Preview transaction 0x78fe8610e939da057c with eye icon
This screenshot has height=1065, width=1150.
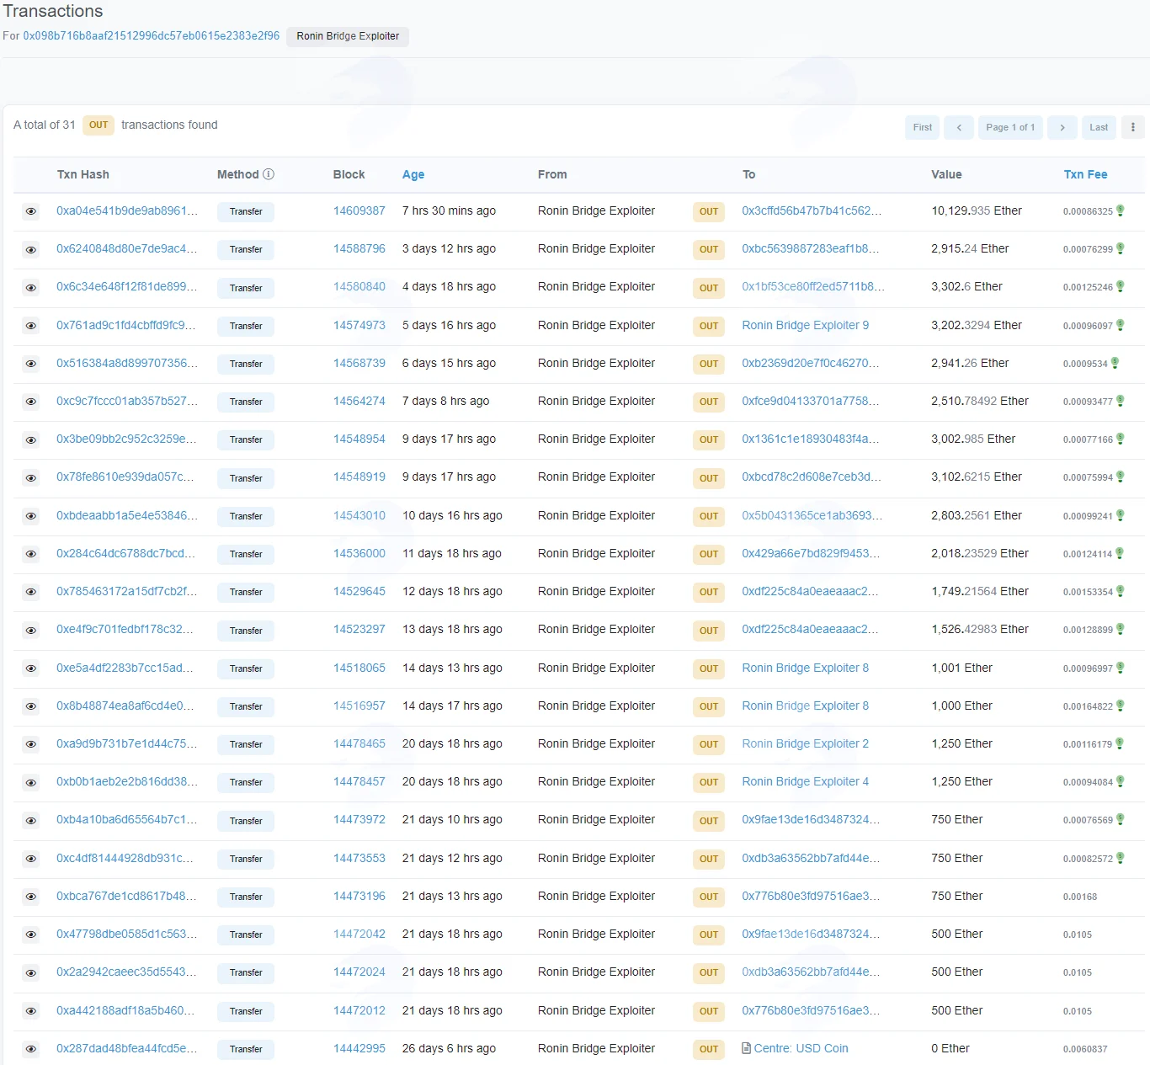click(x=31, y=478)
